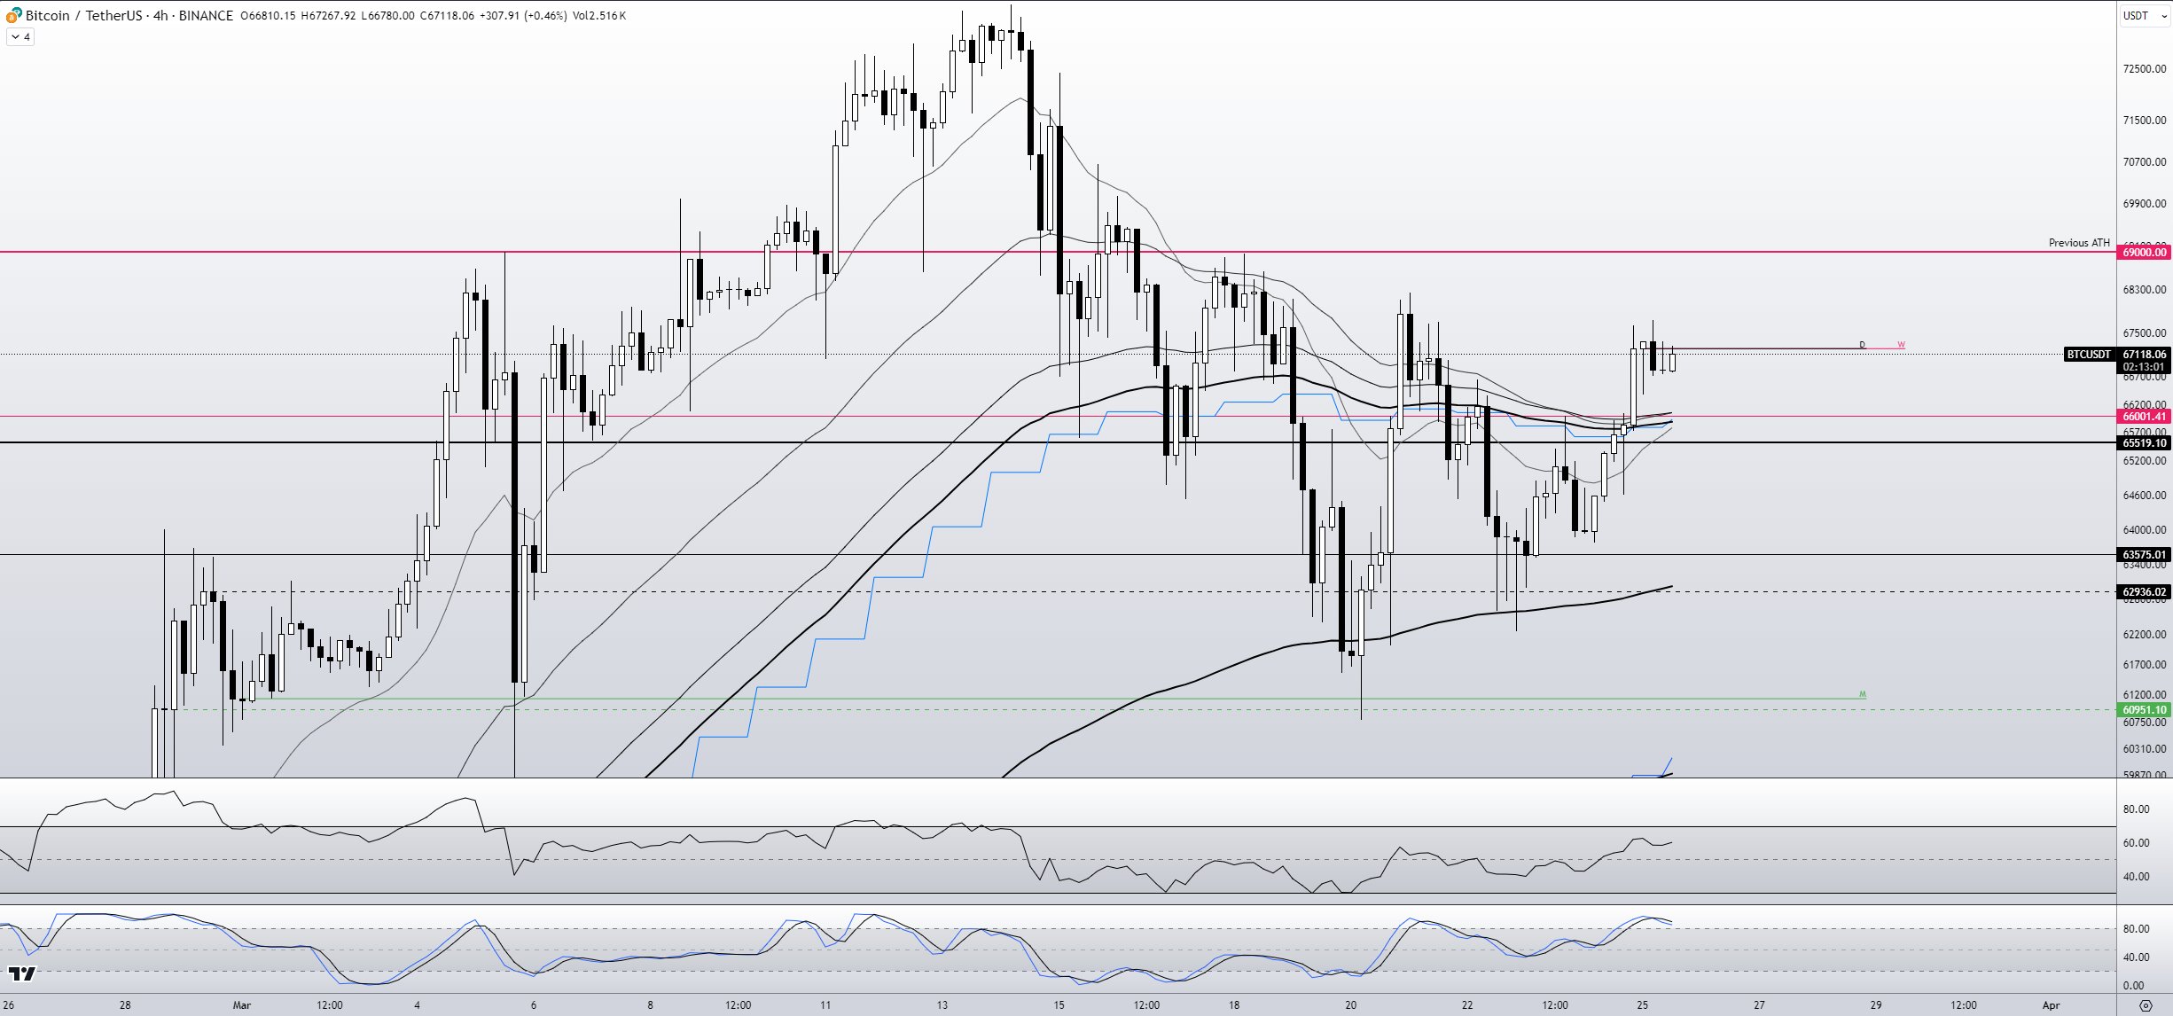Collapse the indicator legend showing 4
The width and height of the screenshot is (2173, 1016).
pos(20,37)
